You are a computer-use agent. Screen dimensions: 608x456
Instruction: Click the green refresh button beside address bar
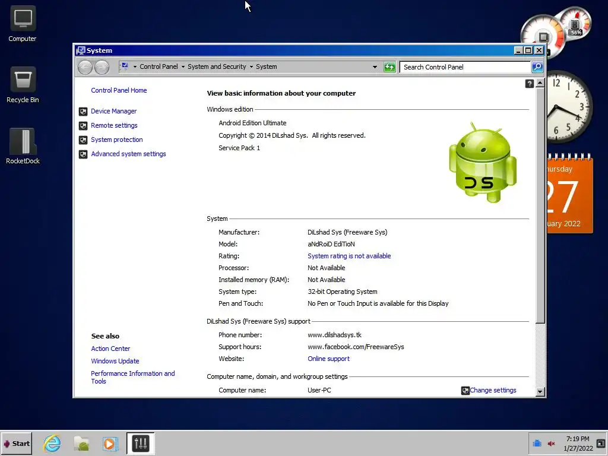click(389, 67)
